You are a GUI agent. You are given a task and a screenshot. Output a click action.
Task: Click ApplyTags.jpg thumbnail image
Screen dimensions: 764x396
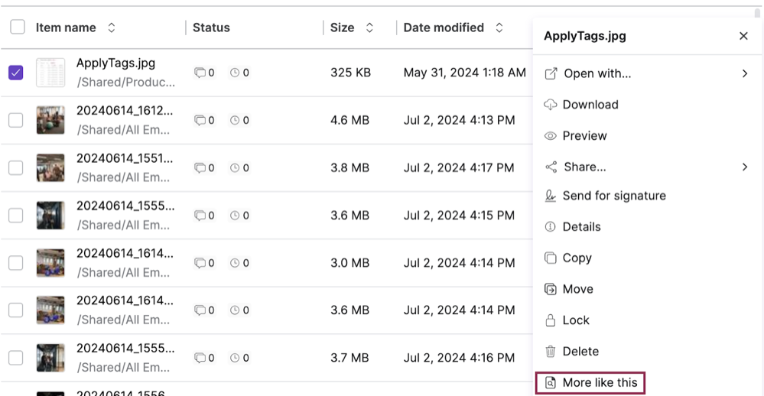click(x=50, y=73)
